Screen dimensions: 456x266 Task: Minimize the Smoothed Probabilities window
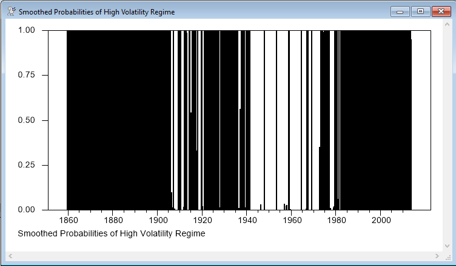tap(400, 11)
